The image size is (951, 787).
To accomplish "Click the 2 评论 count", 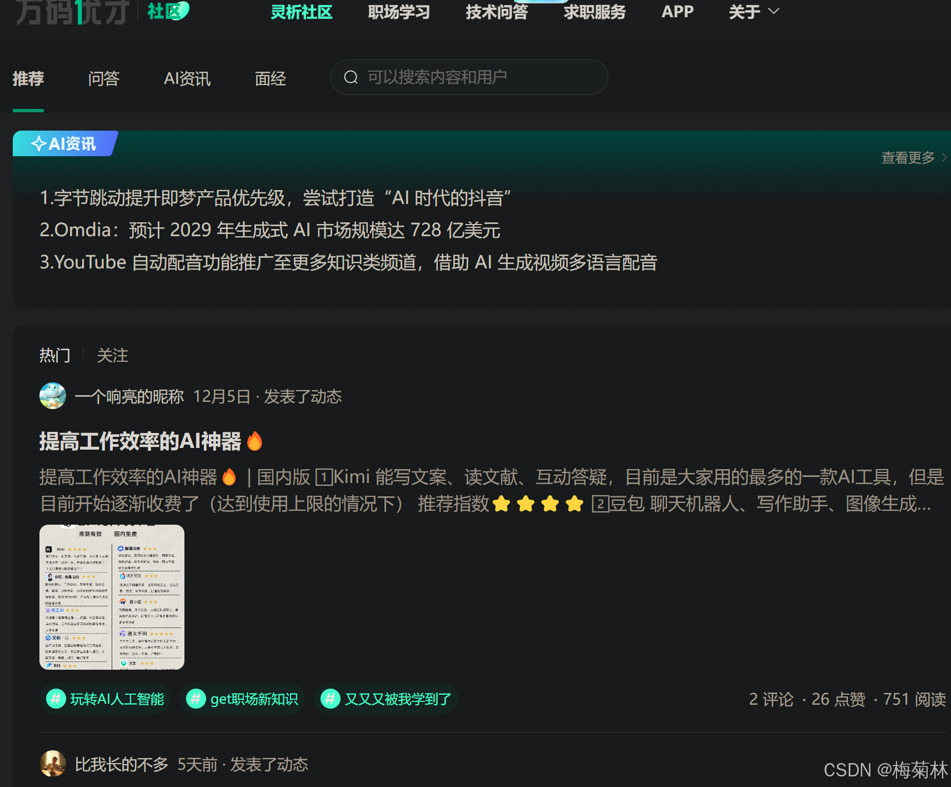I will [771, 699].
